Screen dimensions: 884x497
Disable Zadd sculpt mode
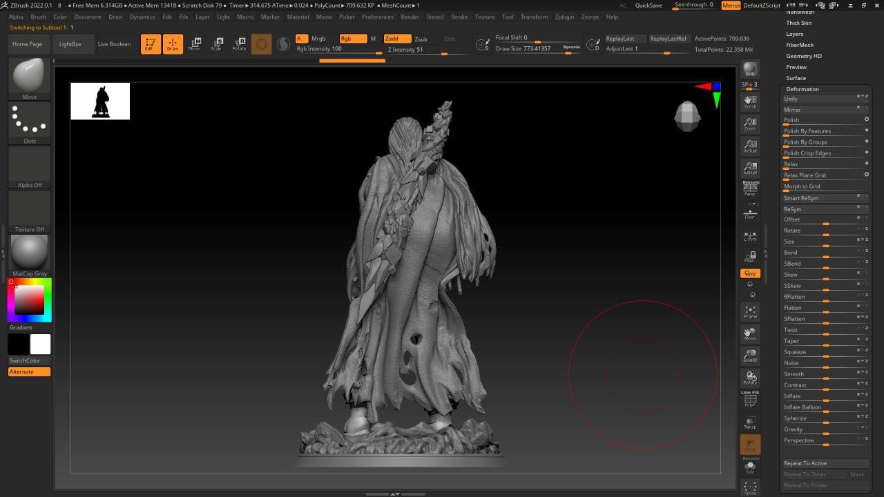tap(396, 39)
